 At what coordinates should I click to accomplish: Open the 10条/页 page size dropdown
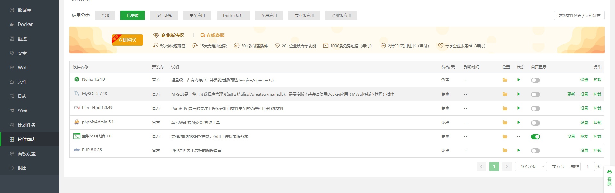tap(531, 166)
